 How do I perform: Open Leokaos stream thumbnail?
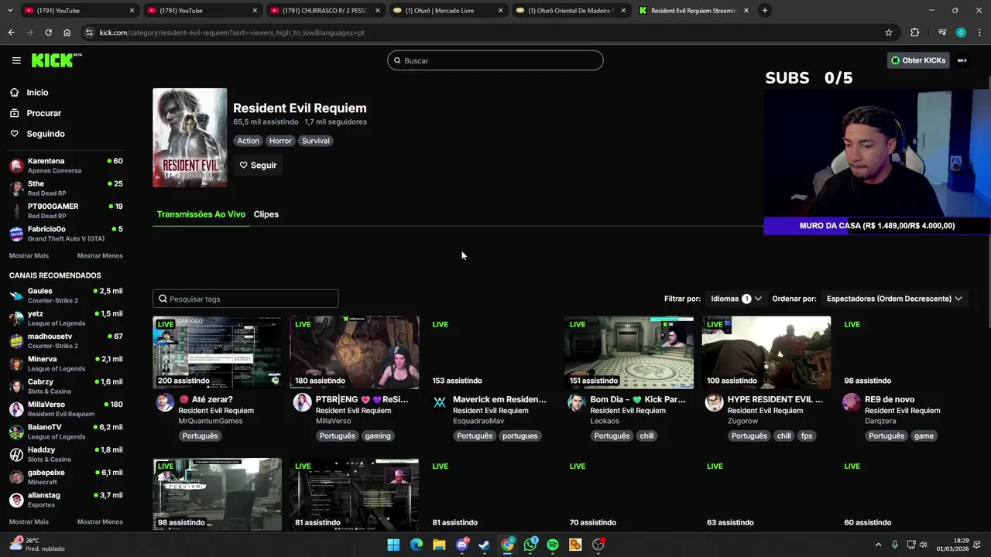point(629,352)
